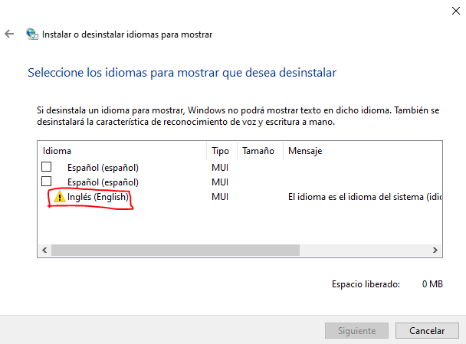
Task: Click the 'Seleccione los idiomas para mostrar' heading
Action: pos(182,73)
